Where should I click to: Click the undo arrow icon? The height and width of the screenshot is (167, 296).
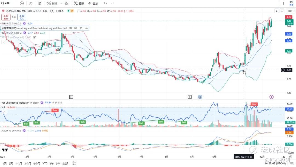click(105, 3)
